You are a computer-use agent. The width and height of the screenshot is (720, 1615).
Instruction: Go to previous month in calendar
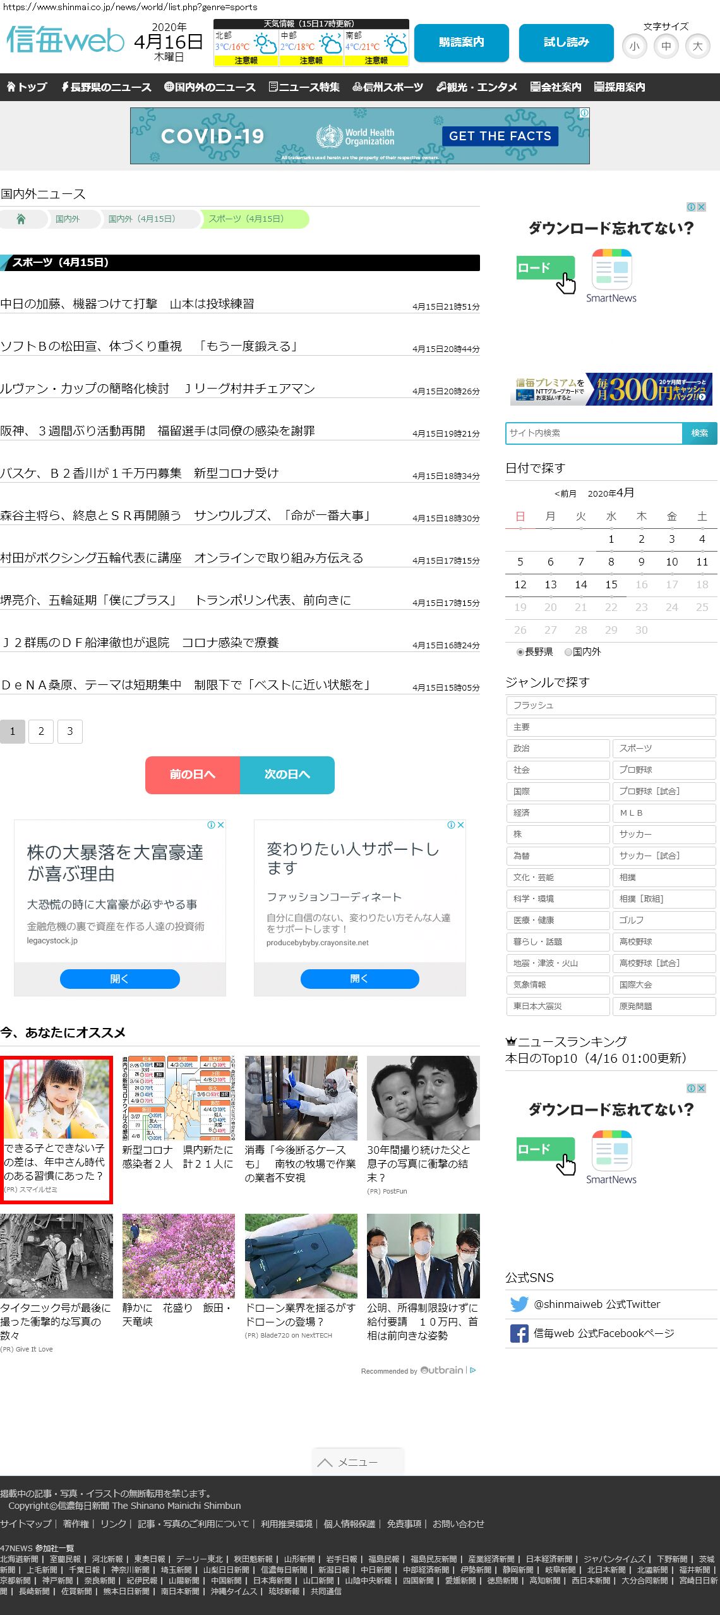[x=565, y=493]
